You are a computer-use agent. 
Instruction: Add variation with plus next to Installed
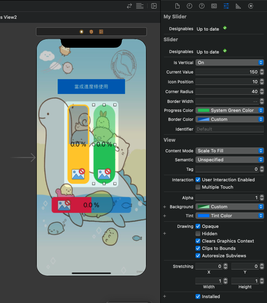coord(165,296)
